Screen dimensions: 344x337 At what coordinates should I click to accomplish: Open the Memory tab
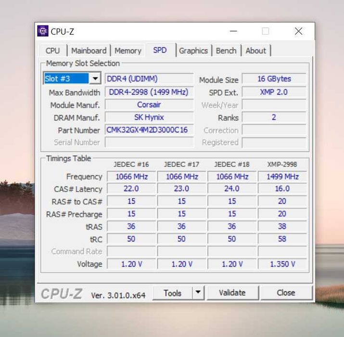click(x=128, y=51)
